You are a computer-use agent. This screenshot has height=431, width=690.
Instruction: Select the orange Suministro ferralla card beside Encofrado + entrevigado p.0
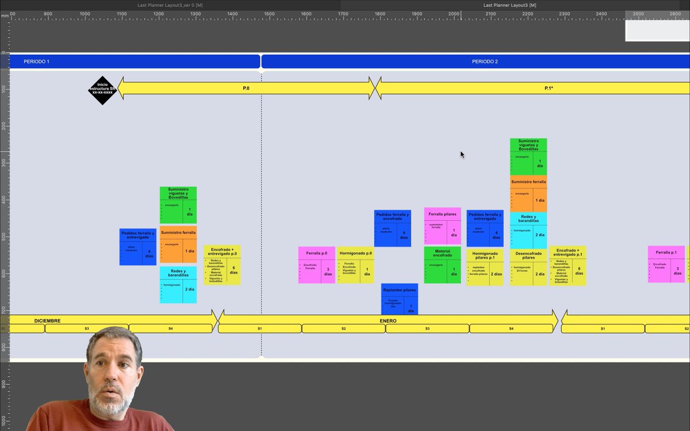pyautogui.click(x=178, y=244)
